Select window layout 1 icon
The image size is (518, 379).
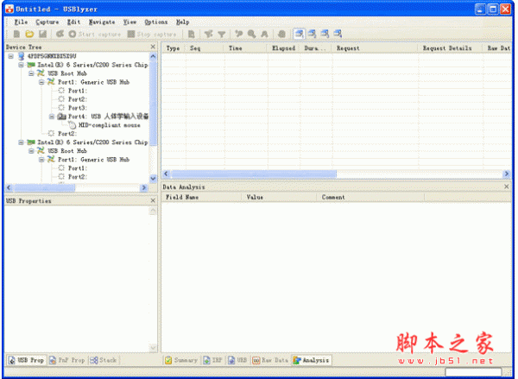(299, 34)
